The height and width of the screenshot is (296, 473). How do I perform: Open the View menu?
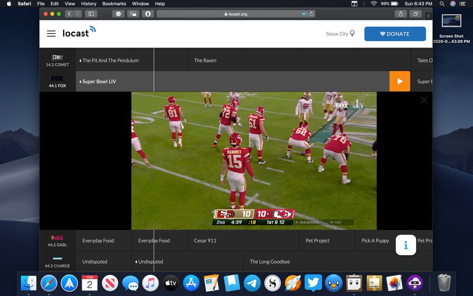pos(70,4)
